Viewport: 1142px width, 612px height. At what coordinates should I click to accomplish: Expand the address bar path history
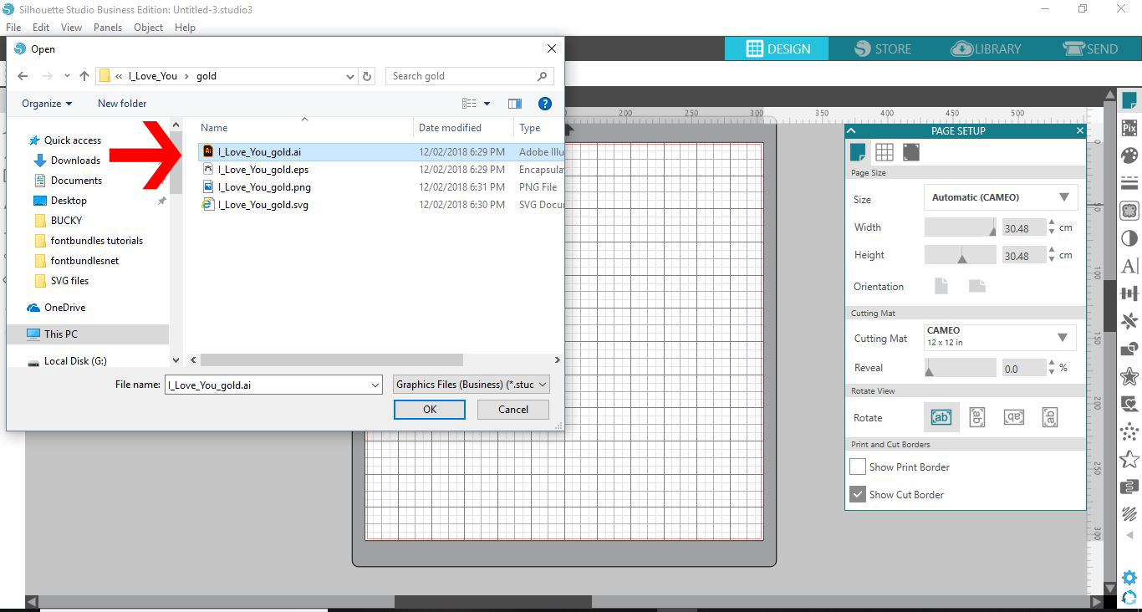coord(350,76)
